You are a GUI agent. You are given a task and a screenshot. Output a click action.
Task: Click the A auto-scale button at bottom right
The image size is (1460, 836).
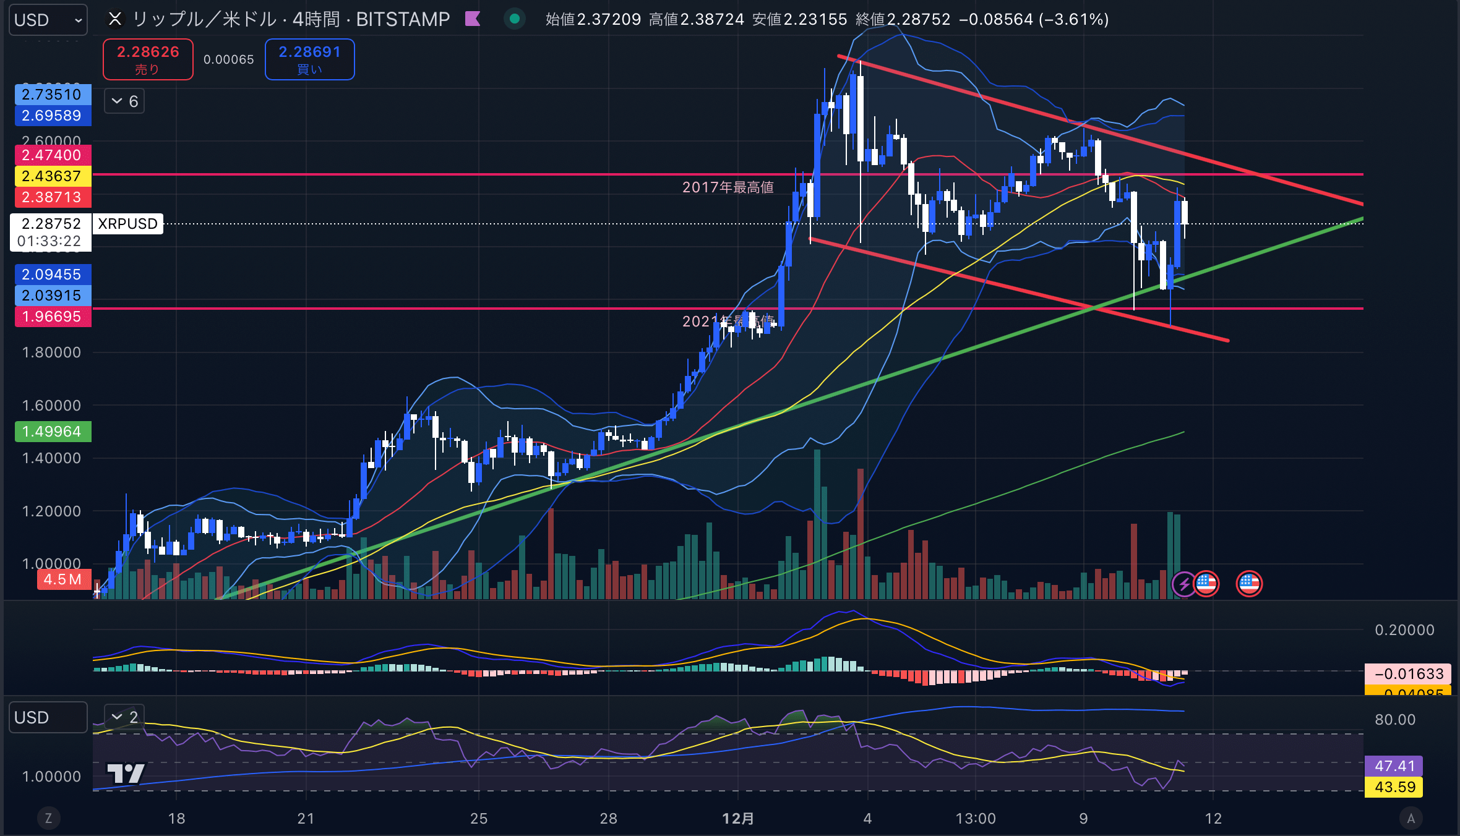1411,818
